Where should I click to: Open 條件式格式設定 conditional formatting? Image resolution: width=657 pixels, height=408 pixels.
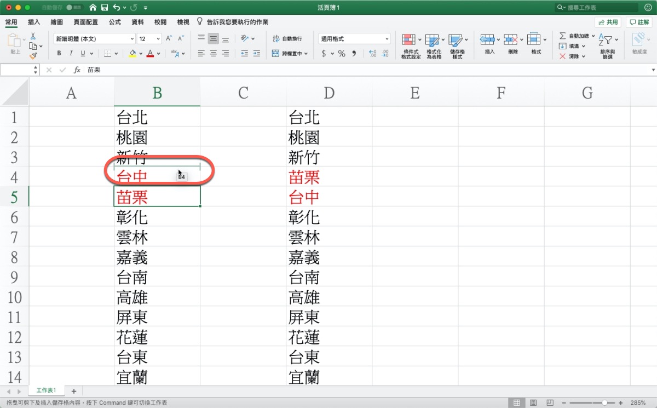click(411, 45)
